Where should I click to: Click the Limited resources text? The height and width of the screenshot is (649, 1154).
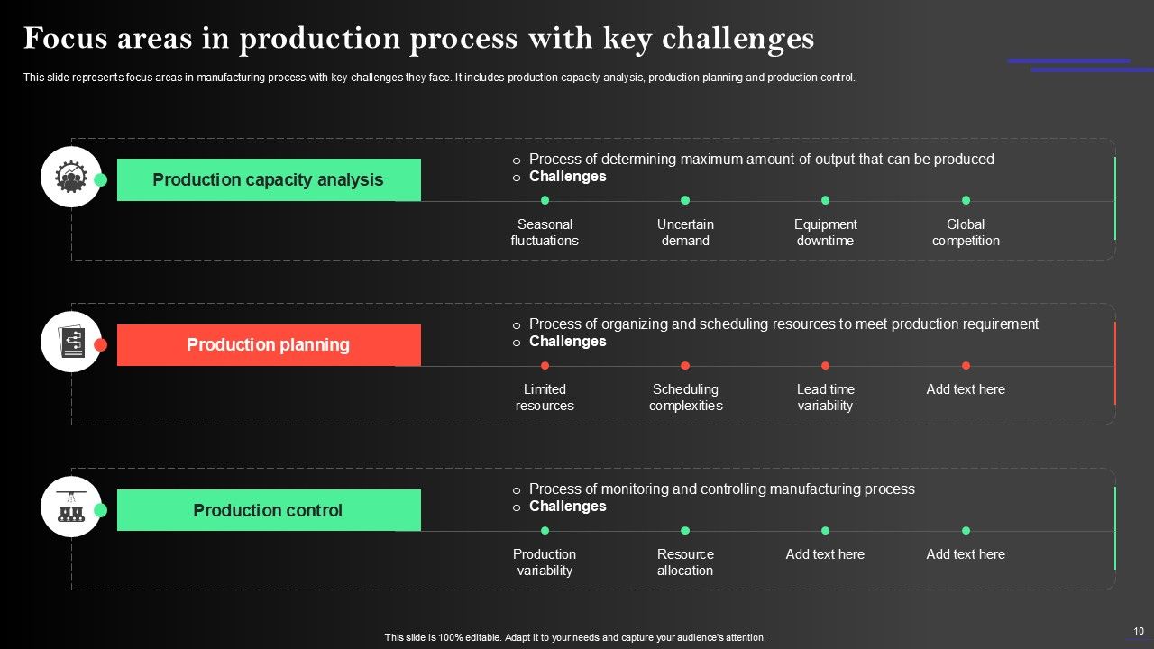pyautogui.click(x=545, y=398)
